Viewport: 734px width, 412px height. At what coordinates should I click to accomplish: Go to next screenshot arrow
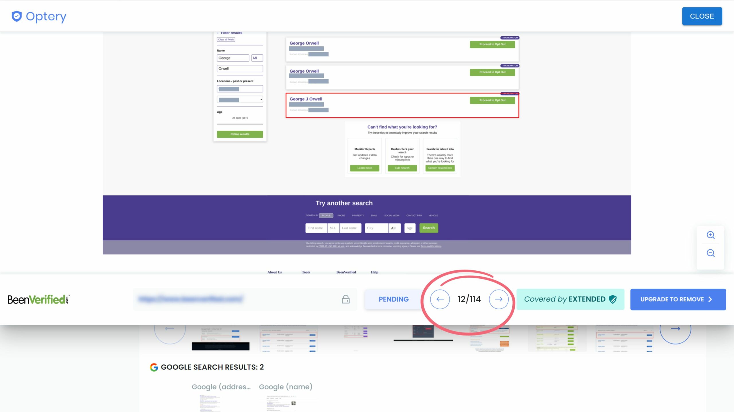click(x=499, y=299)
